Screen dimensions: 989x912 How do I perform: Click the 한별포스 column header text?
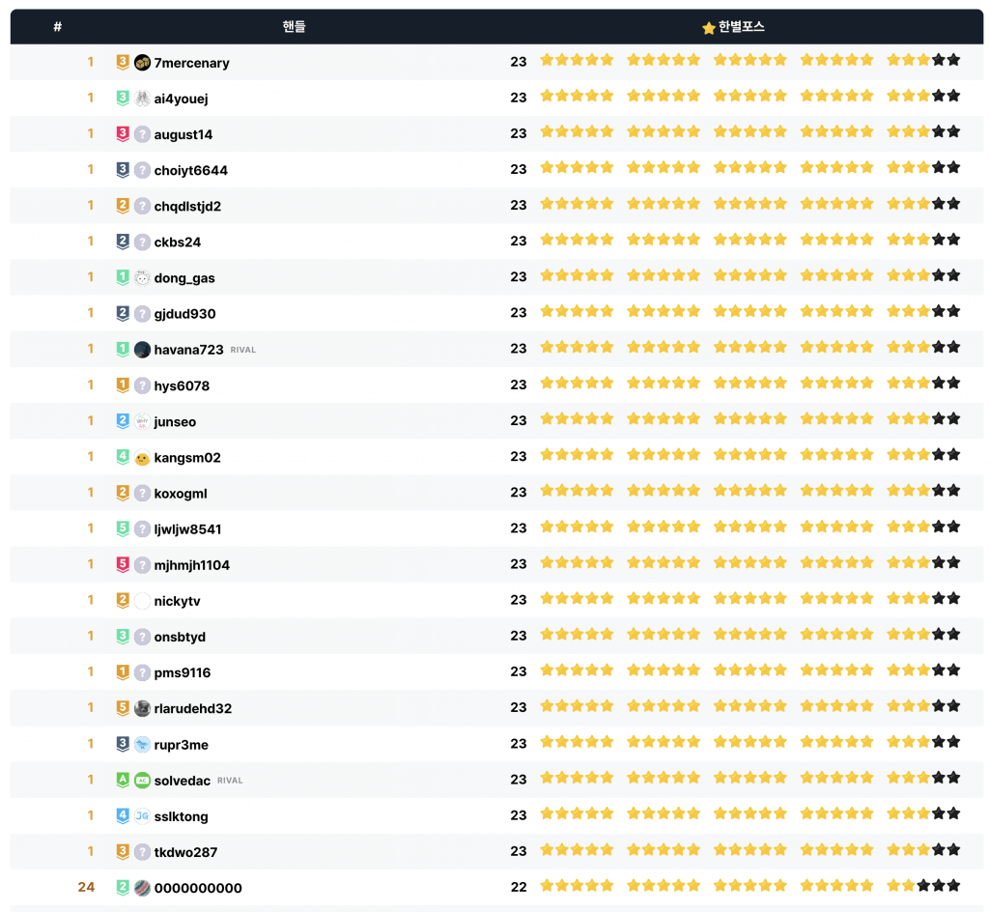tap(741, 27)
